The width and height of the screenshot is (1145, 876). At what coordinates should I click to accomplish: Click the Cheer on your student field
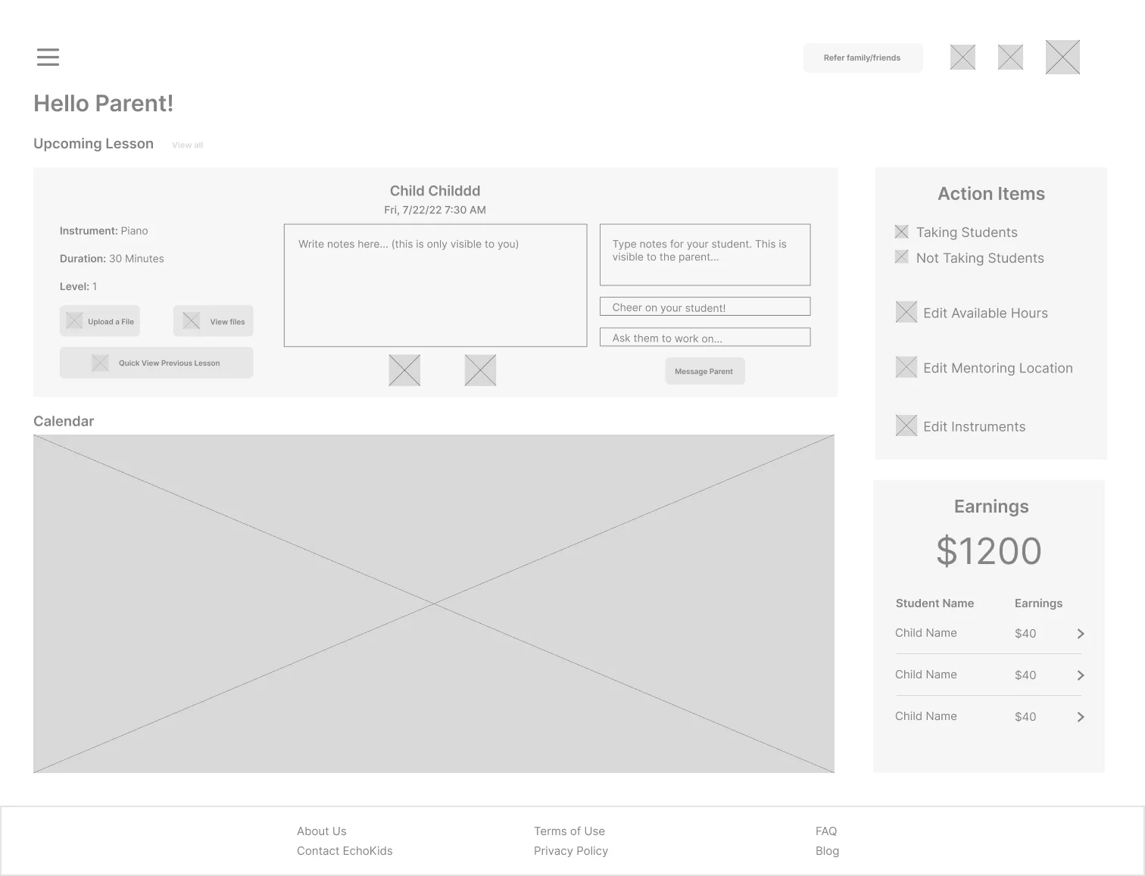pos(705,307)
